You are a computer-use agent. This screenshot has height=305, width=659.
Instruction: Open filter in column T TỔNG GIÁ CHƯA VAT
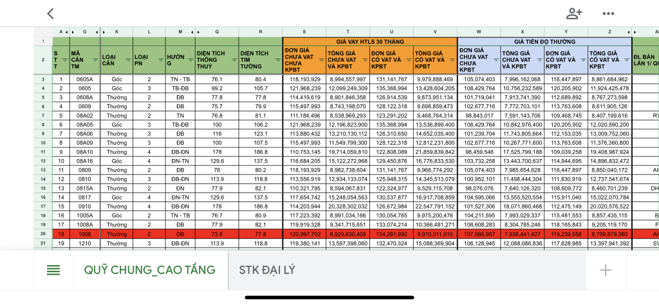tap(366, 60)
